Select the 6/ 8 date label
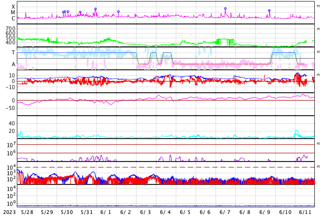 coord(245,212)
